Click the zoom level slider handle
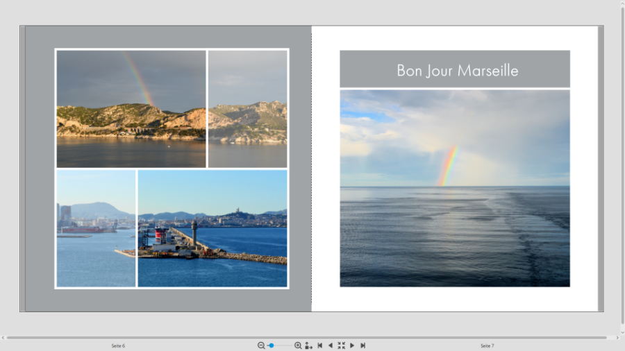The height and width of the screenshot is (351, 625). point(272,345)
